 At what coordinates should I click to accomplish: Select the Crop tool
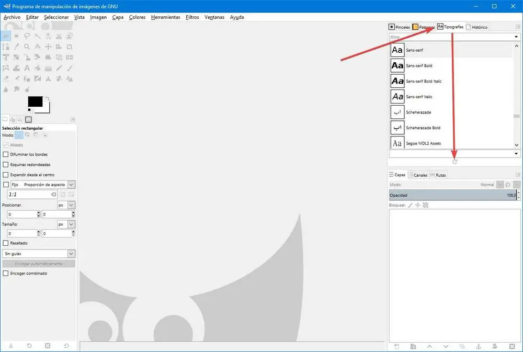[x=70, y=47]
